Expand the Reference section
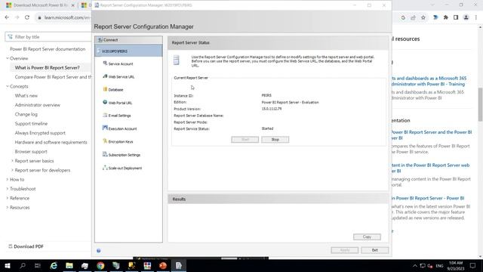 (x=20, y=198)
